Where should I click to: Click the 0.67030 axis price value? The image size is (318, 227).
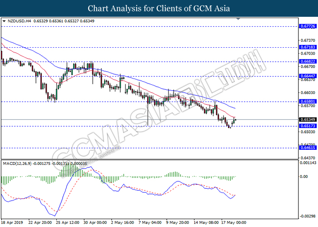coord(308,54)
